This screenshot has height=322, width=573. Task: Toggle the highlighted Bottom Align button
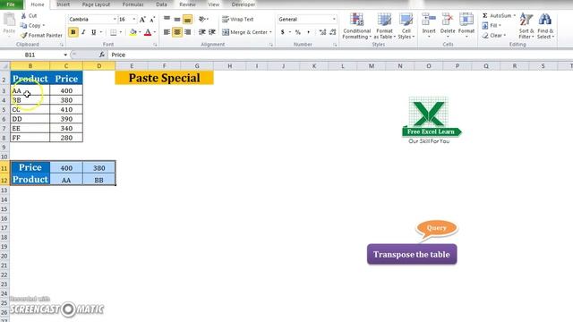click(x=187, y=19)
